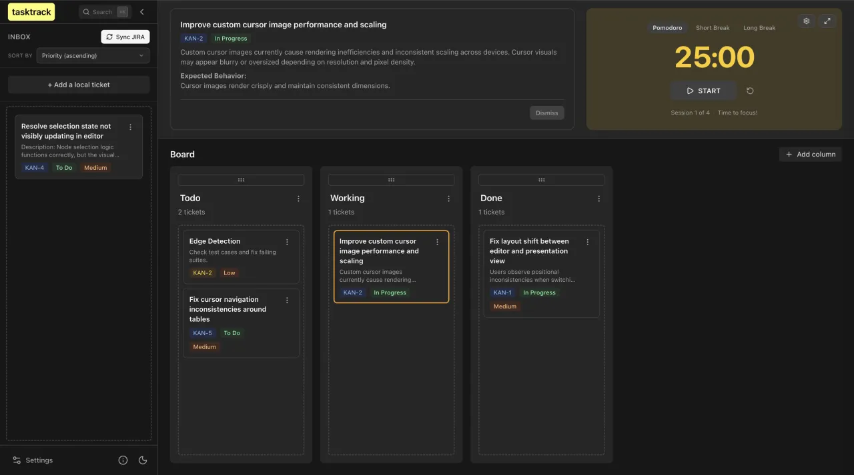The height and width of the screenshot is (475, 854).
Task: Click the Medium tag on Fix layout shift
Action: pyautogui.click(x=505, y=306)
